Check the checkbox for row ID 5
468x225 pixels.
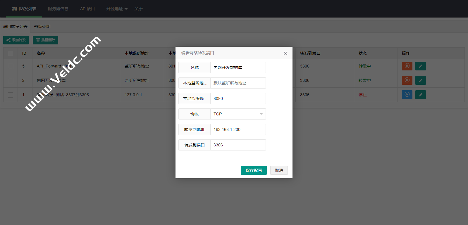pos(11,66)
